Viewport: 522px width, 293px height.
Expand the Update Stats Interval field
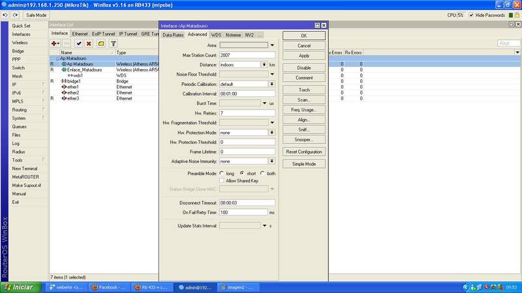click(264, 226)
